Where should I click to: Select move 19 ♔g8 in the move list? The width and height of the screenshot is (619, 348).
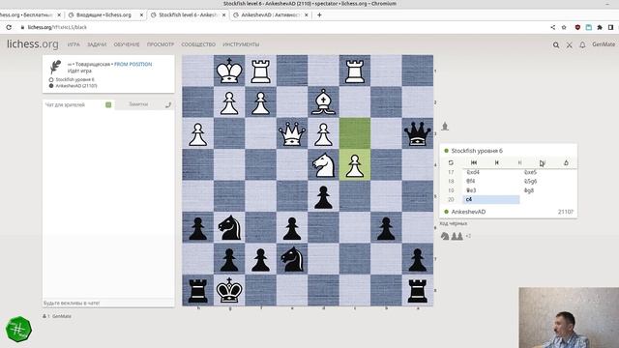click(x=548, y=190)
